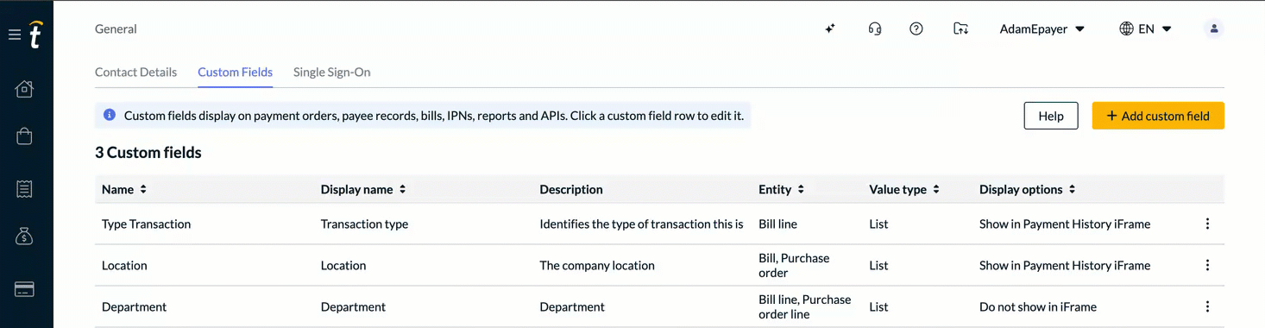Viewport: 1265px width, 328px height.
Task: Select the Custom Fields tab
Action: pos(235,72)
